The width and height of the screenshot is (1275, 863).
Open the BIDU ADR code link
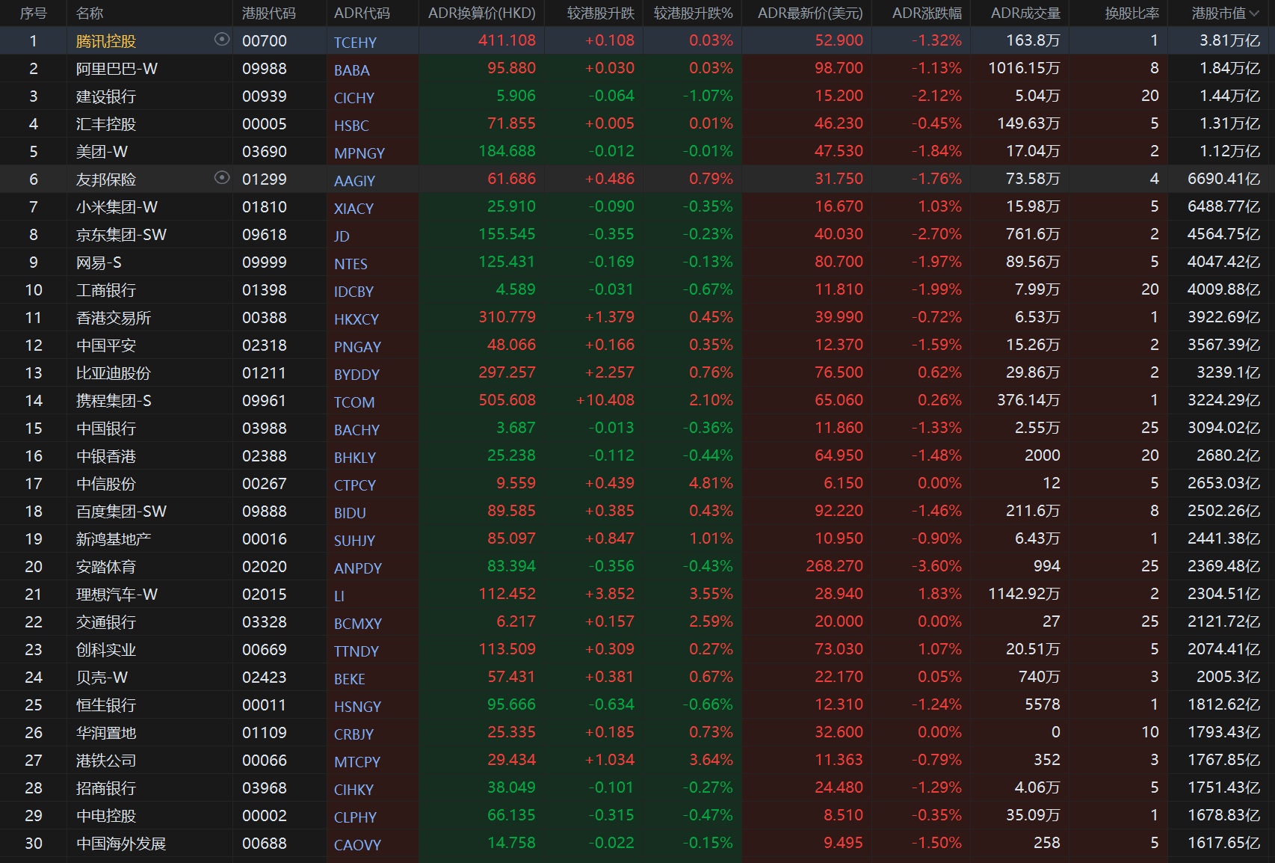(x=350, y=513)
